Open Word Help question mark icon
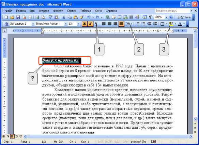This screenshot has height=145, width=199. 171,17
